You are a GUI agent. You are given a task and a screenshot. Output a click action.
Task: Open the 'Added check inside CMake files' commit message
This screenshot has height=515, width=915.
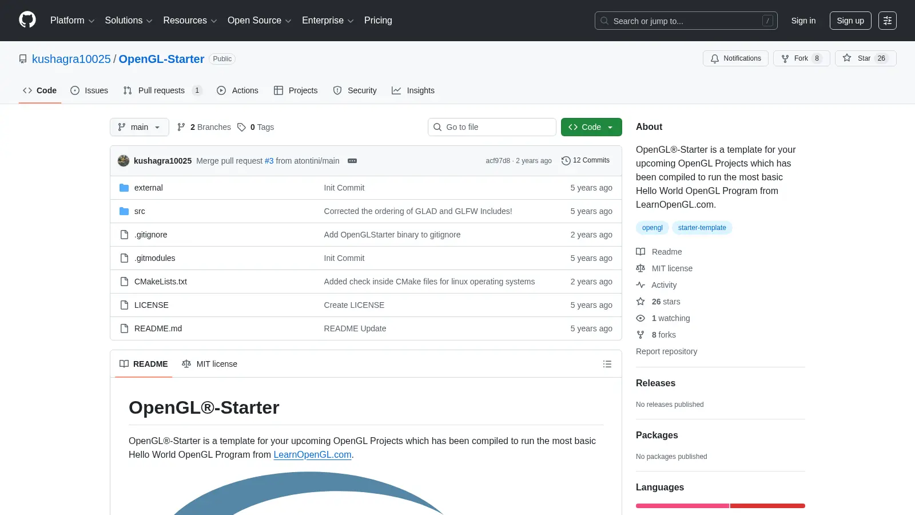[x=429, y=282]
